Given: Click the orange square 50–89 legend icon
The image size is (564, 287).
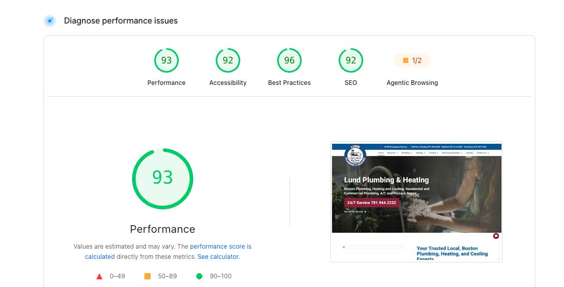Looking at the screenshot, I should (x=148, y=276).
